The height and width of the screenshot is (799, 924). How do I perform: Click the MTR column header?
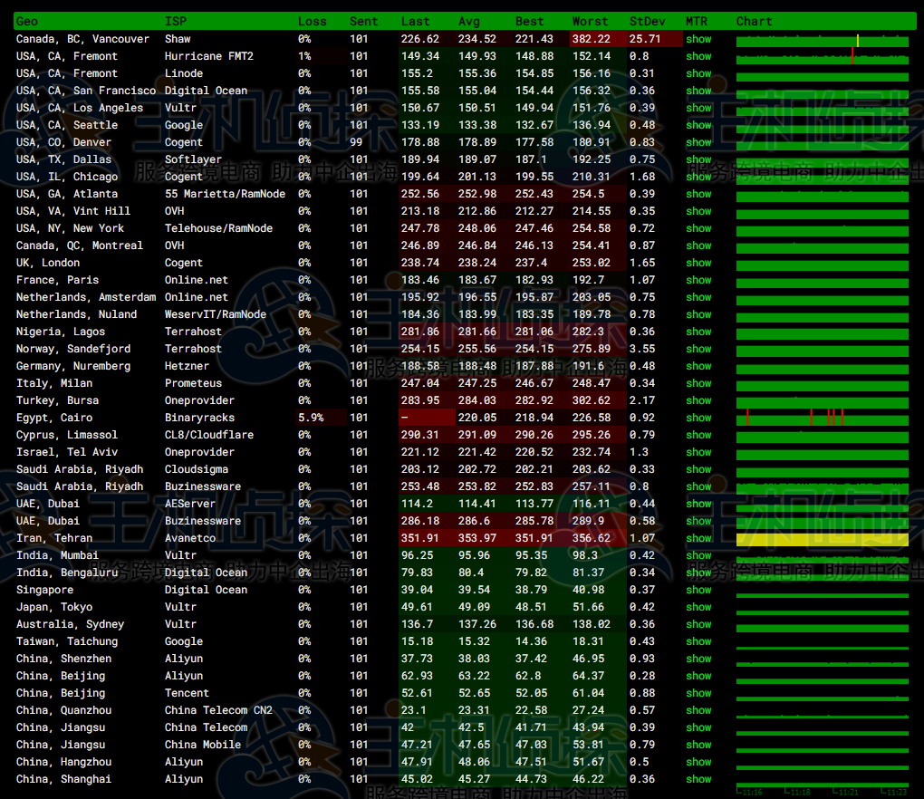pyautogui.click(x=697, y=21)
